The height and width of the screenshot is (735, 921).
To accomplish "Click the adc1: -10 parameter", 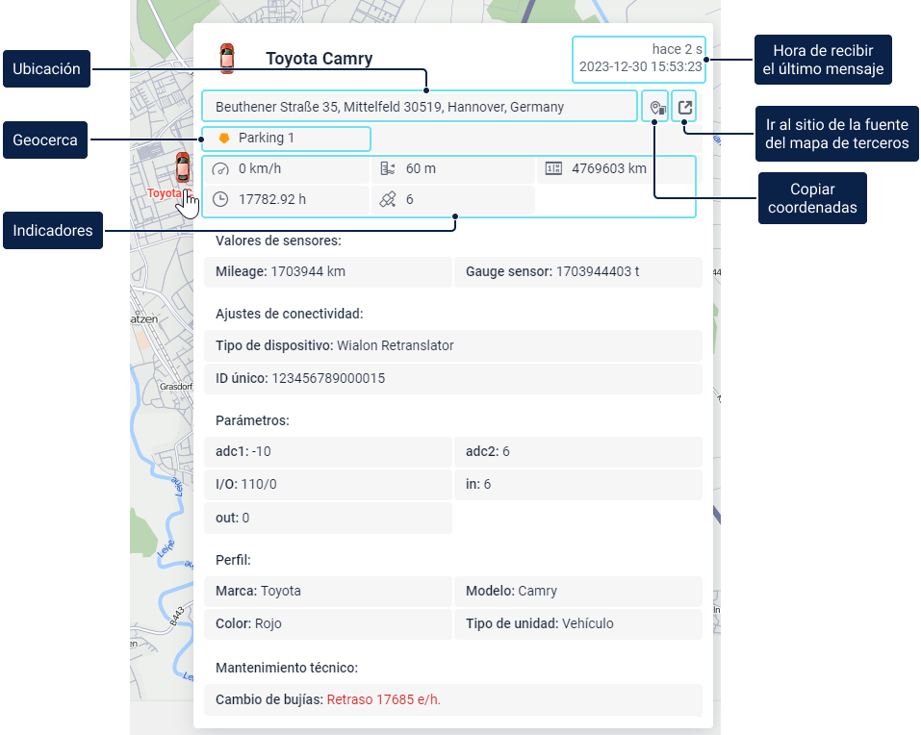I will (328, 452).
